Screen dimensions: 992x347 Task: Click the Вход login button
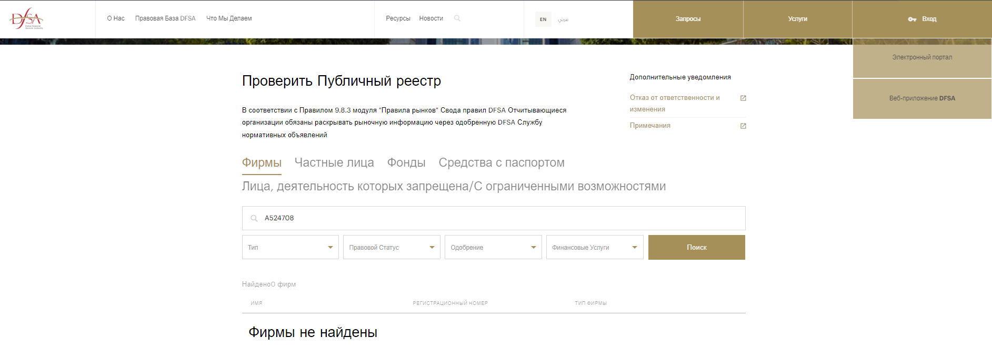pos(922,19)
